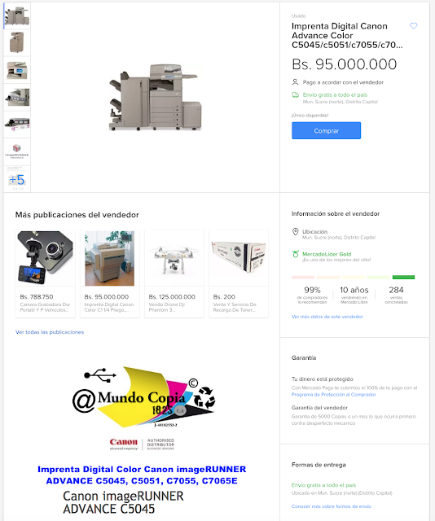Open the Camara Grabadora Dvr listing card
Screen dimensions: 435x521
(x=46, y=274)
